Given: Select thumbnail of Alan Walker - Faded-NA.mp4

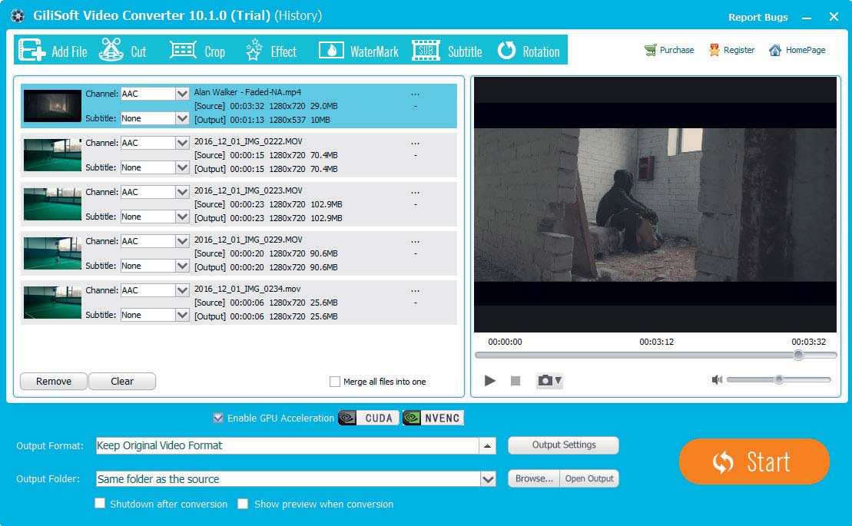Looking at the screenshot, I should (52, 106).
